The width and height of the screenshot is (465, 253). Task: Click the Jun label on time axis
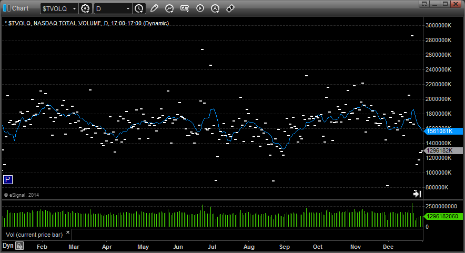point(178,247)
